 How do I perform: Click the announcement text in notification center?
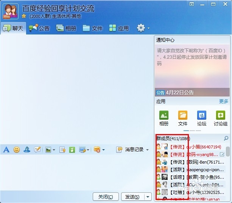pos(192,57)
